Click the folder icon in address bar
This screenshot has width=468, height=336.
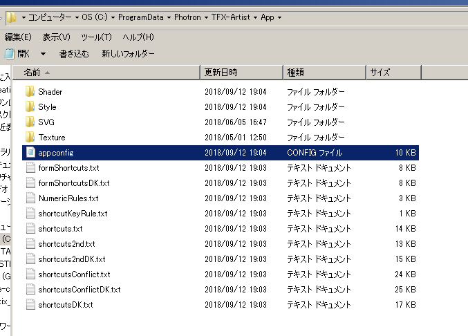point(11,17)
